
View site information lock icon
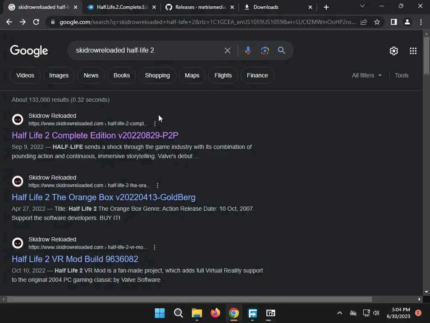[x=52, y=22]
